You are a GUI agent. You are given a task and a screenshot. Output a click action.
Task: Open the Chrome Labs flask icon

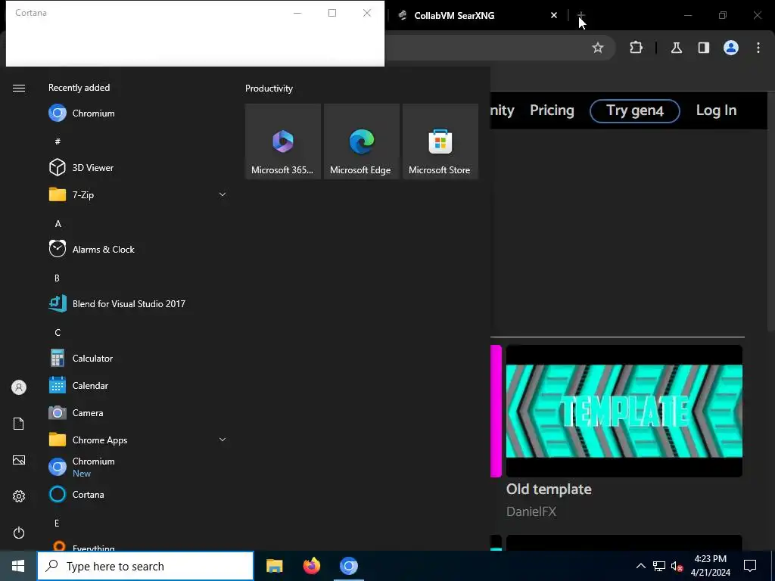[x=676, y=48]
